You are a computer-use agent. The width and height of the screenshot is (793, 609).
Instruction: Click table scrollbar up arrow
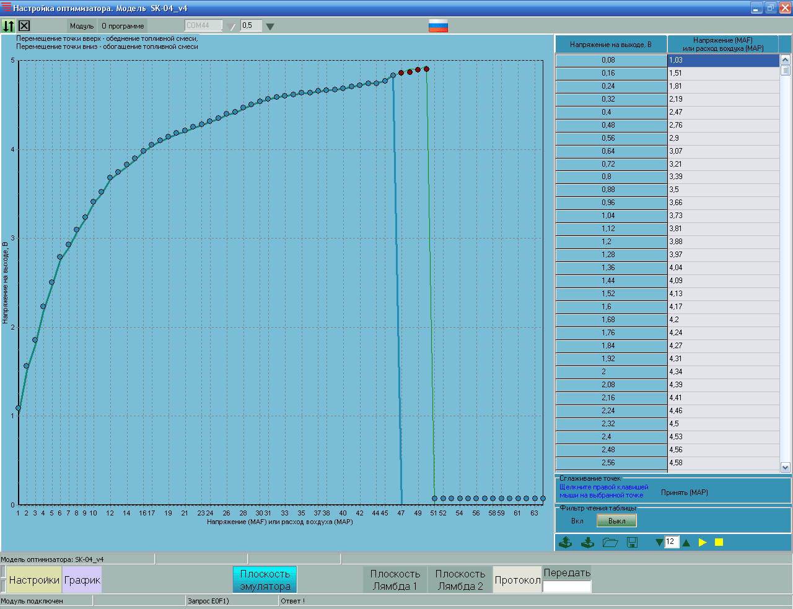pyautogui.click(x=785, y=59)
